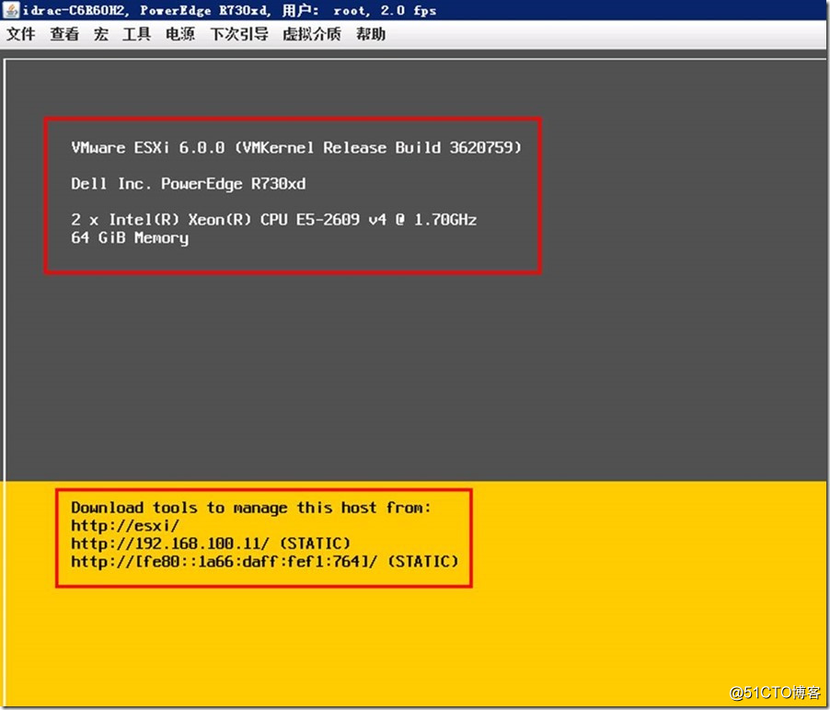Click the Intel Xeon CPU E5-2609 line

[273, 220]
